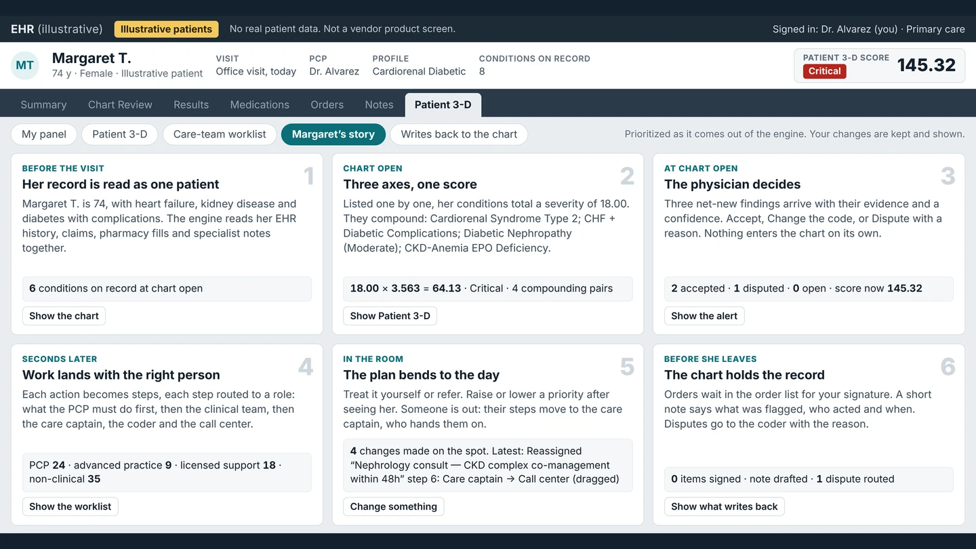Screen dimensions: 976x549
Task: Click the conditions on record count 8
Action: (482, 71)
